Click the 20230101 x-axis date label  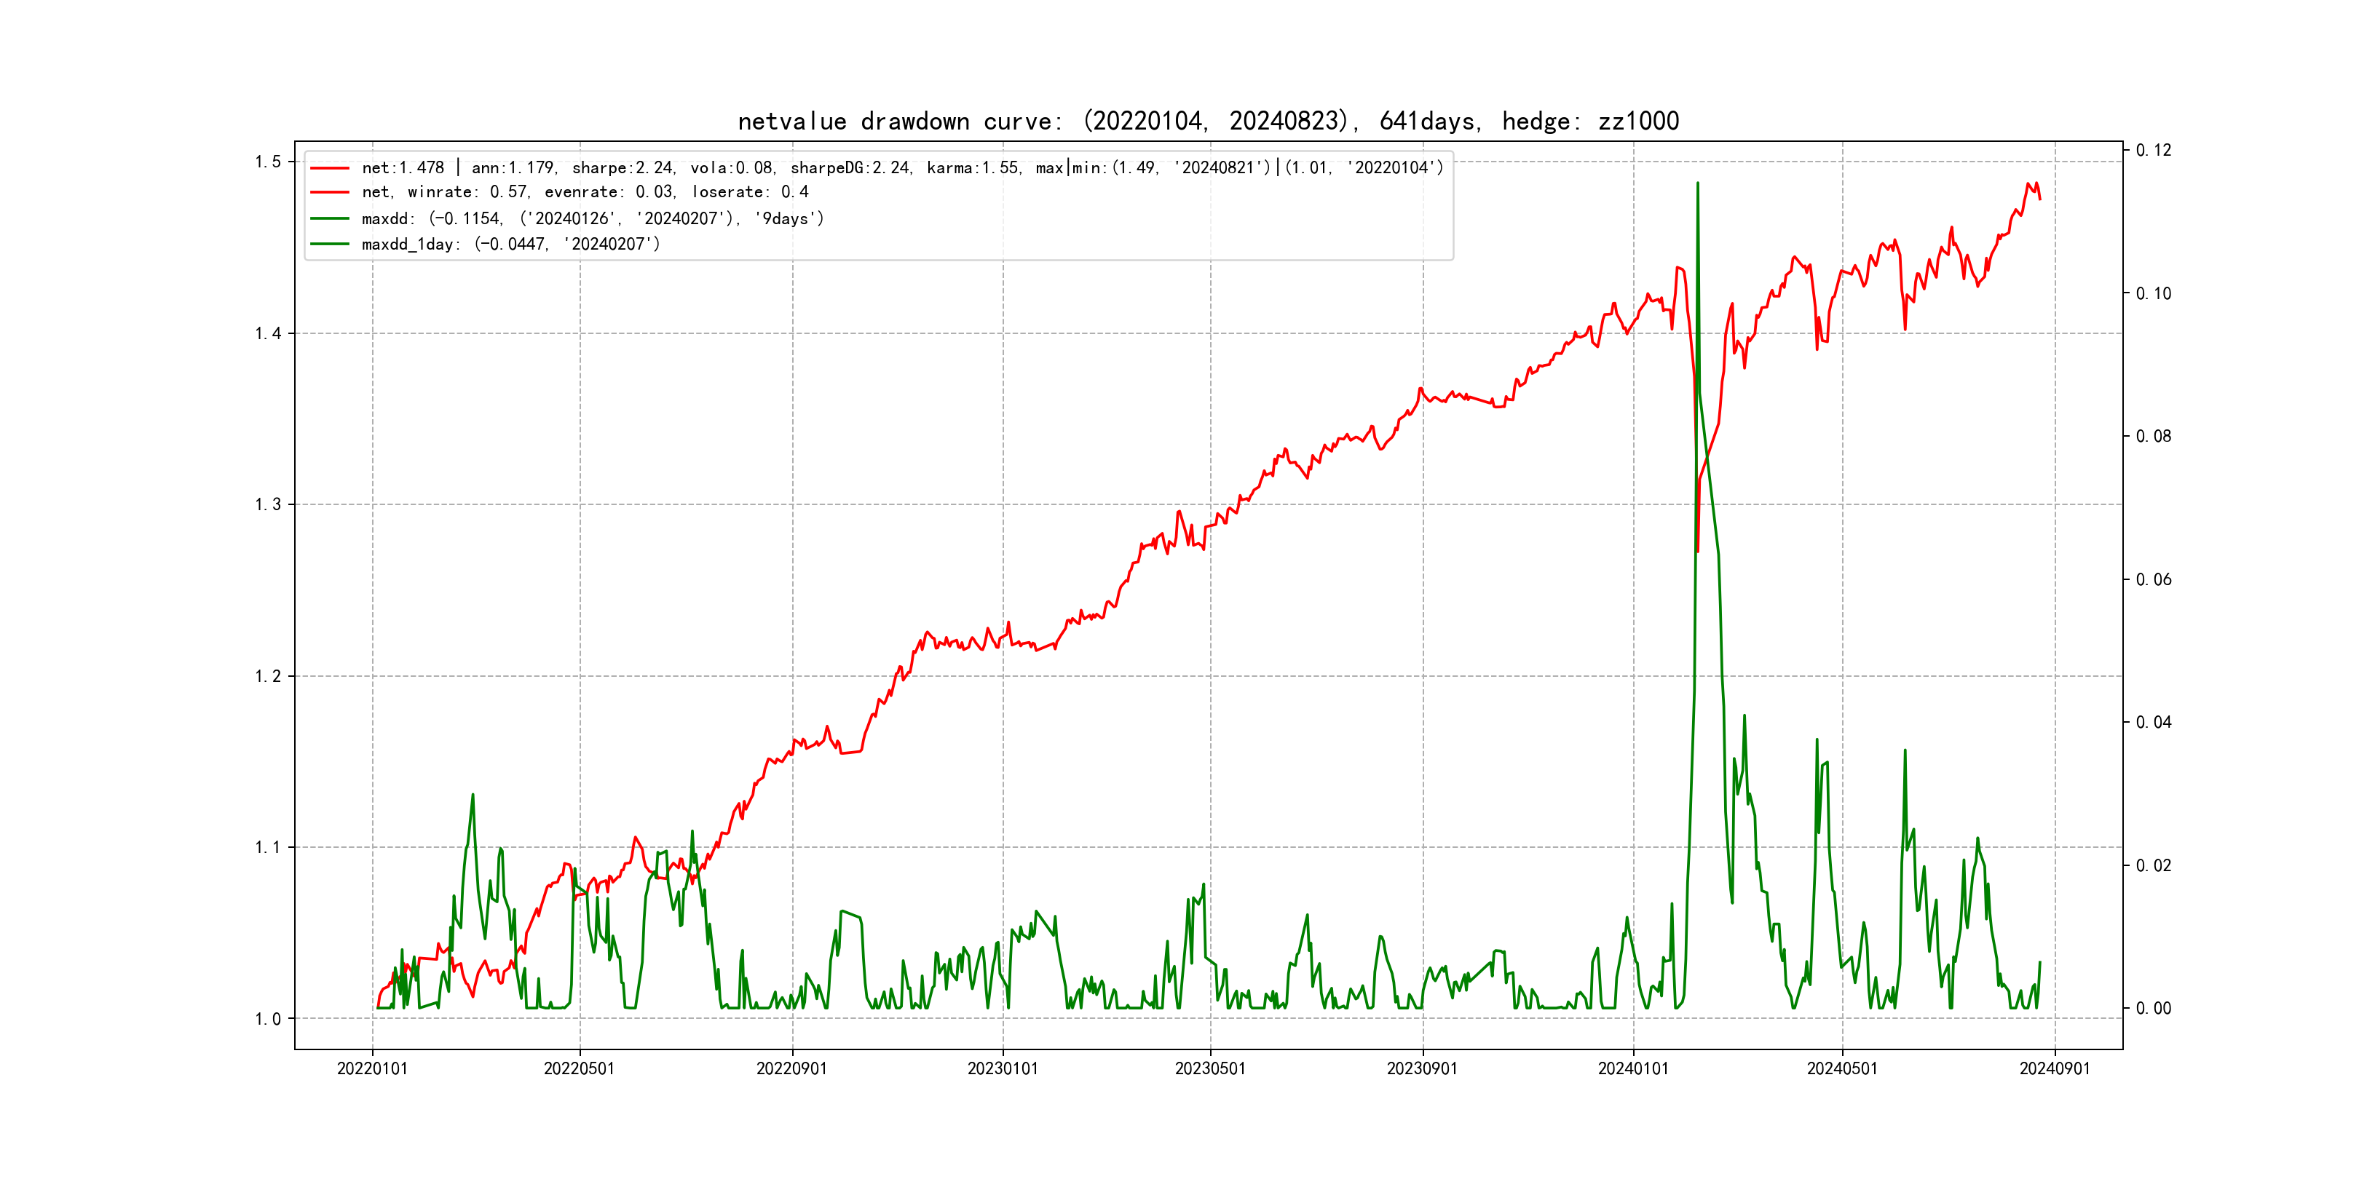click(x=1003, y=1068)
